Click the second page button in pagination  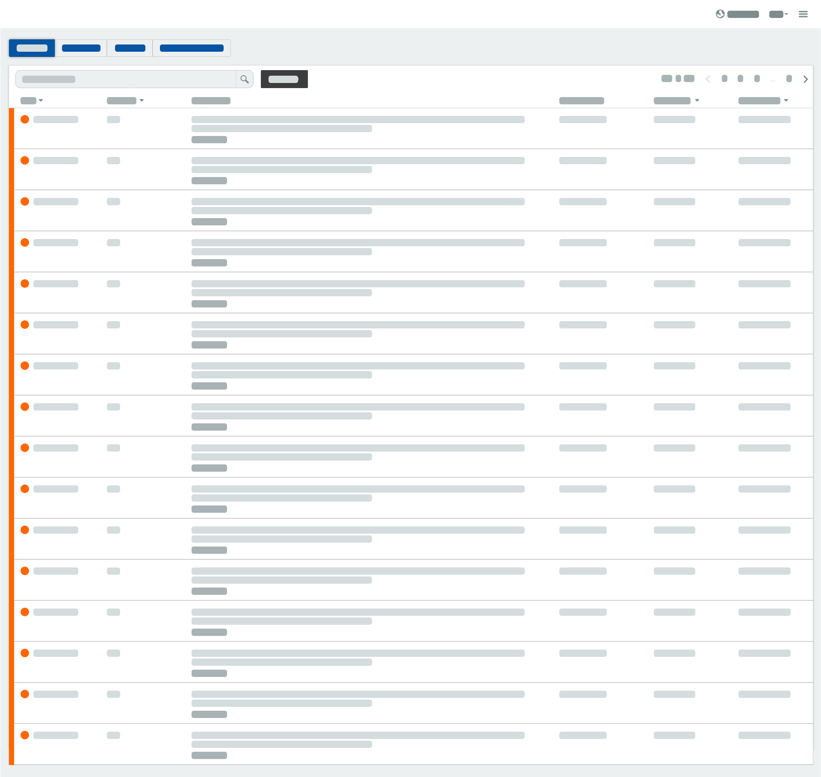point(740,79)
